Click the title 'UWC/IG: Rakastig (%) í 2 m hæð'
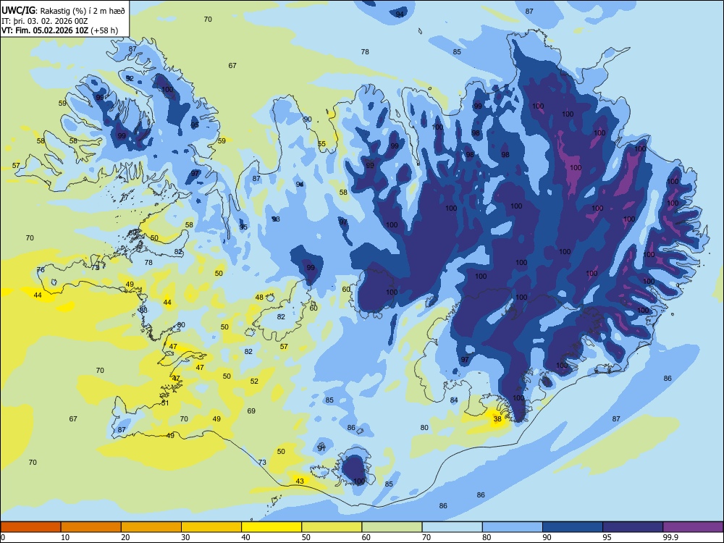 (62, 9)
